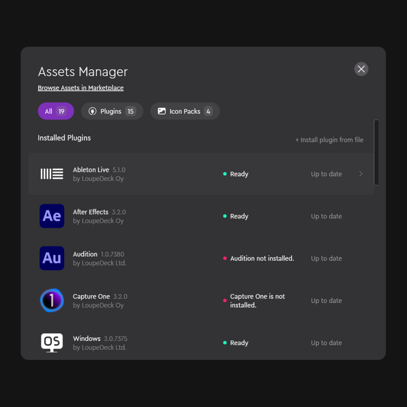
Task: Switch to the Plugins filter tab
Action: point(112,111)
